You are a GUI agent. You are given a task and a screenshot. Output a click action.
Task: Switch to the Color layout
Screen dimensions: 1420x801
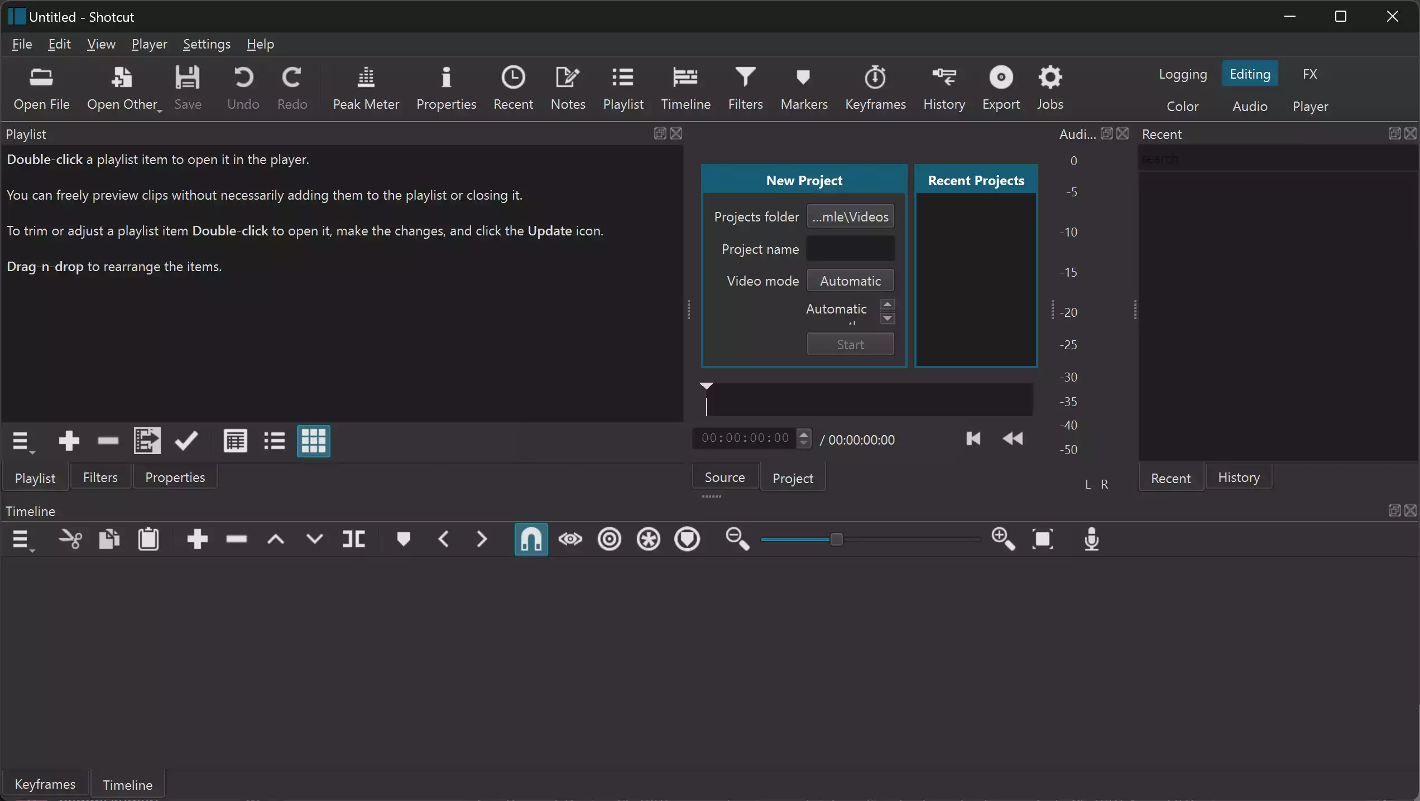(1182, 106)
